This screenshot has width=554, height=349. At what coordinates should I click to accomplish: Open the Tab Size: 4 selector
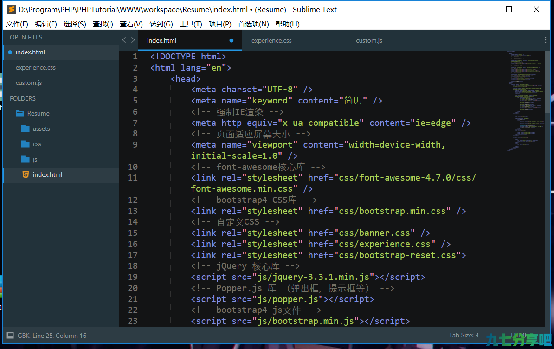(x=464, y=335)
